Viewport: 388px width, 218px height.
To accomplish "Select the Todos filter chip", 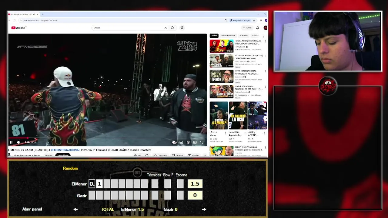I will [x=214, y=36].
